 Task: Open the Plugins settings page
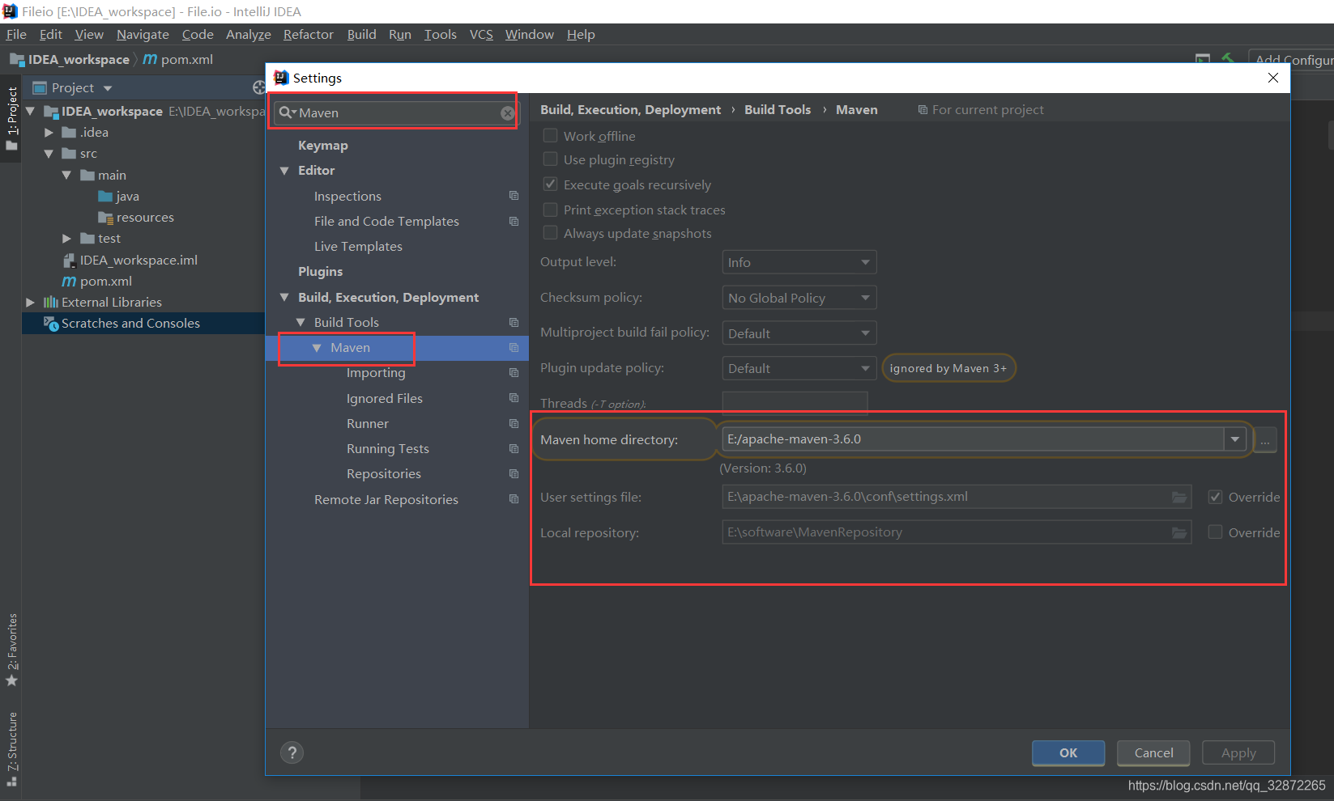[x=320, y=272]
